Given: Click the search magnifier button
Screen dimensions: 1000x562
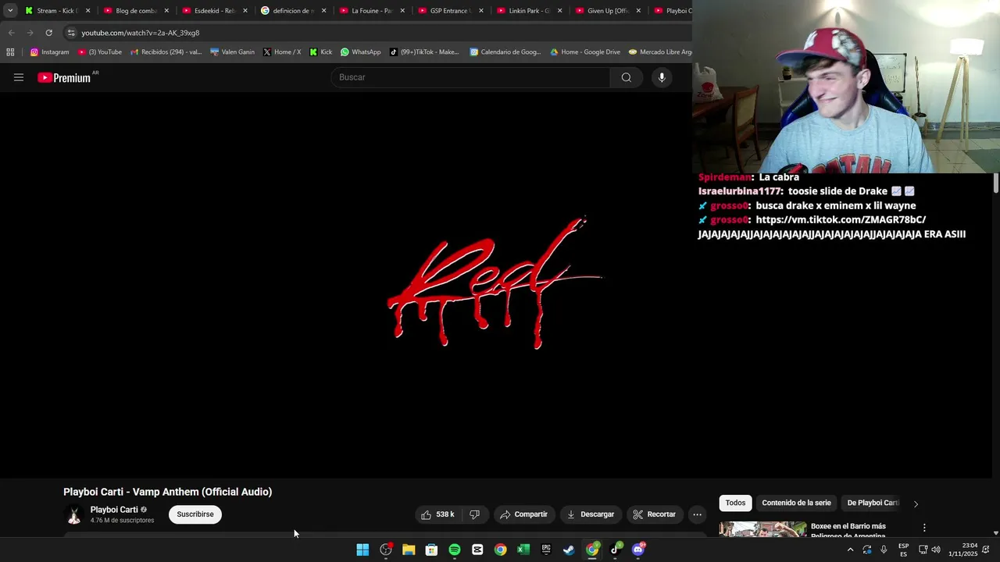Looking at the screenshot, I should coord(627,77).
